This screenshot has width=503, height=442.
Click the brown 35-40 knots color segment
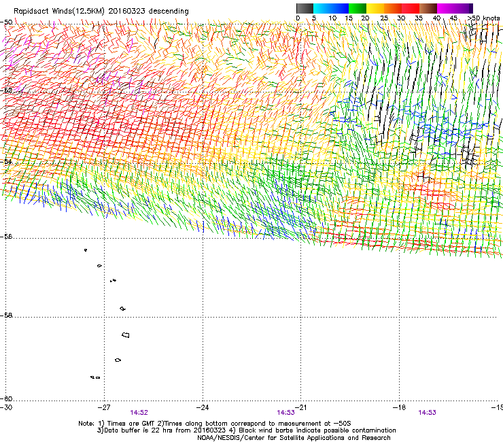(x=428, y=8)
